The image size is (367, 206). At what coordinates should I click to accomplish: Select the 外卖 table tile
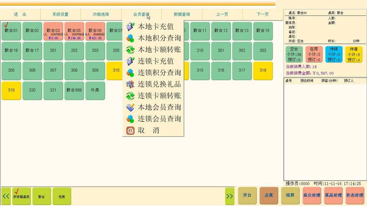tap(95, 90)
